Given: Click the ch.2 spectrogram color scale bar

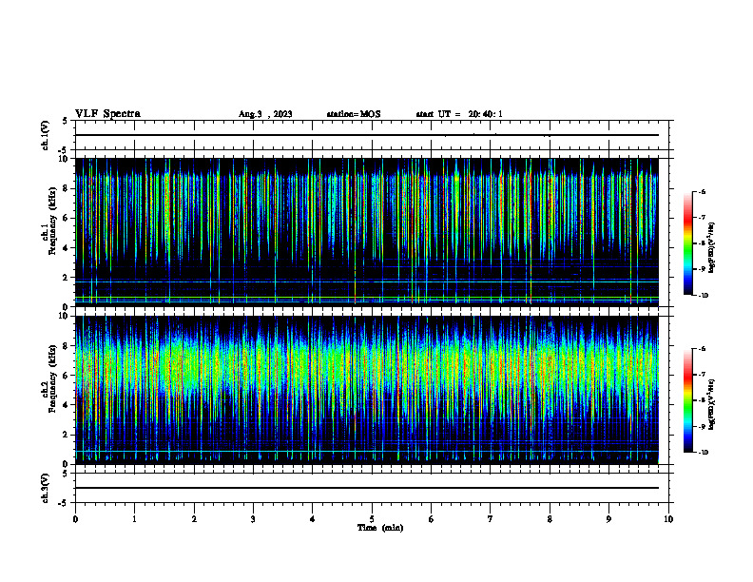Looking at the screenshot, I should [x=687, y=400].
